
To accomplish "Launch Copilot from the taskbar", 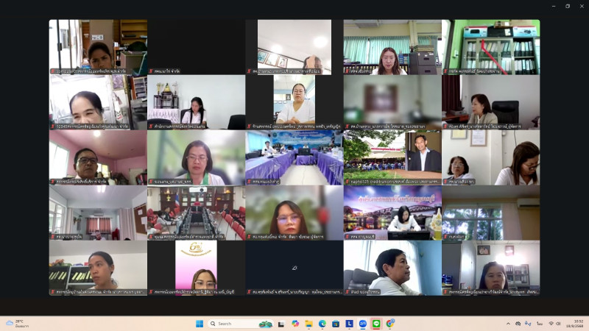I will 295,324.
